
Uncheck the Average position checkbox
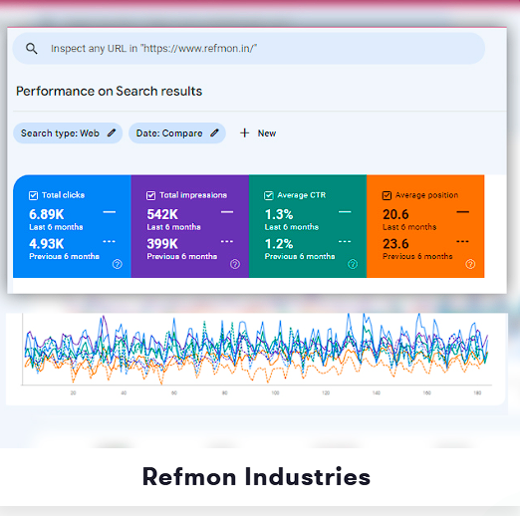point(387,195)
